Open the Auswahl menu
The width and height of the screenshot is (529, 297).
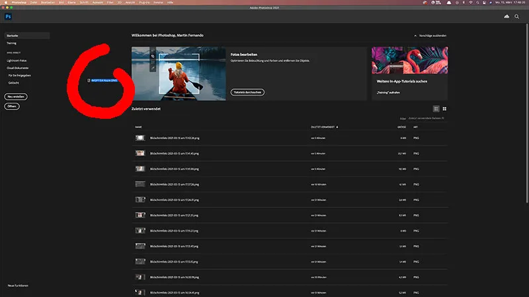point(97,3)
